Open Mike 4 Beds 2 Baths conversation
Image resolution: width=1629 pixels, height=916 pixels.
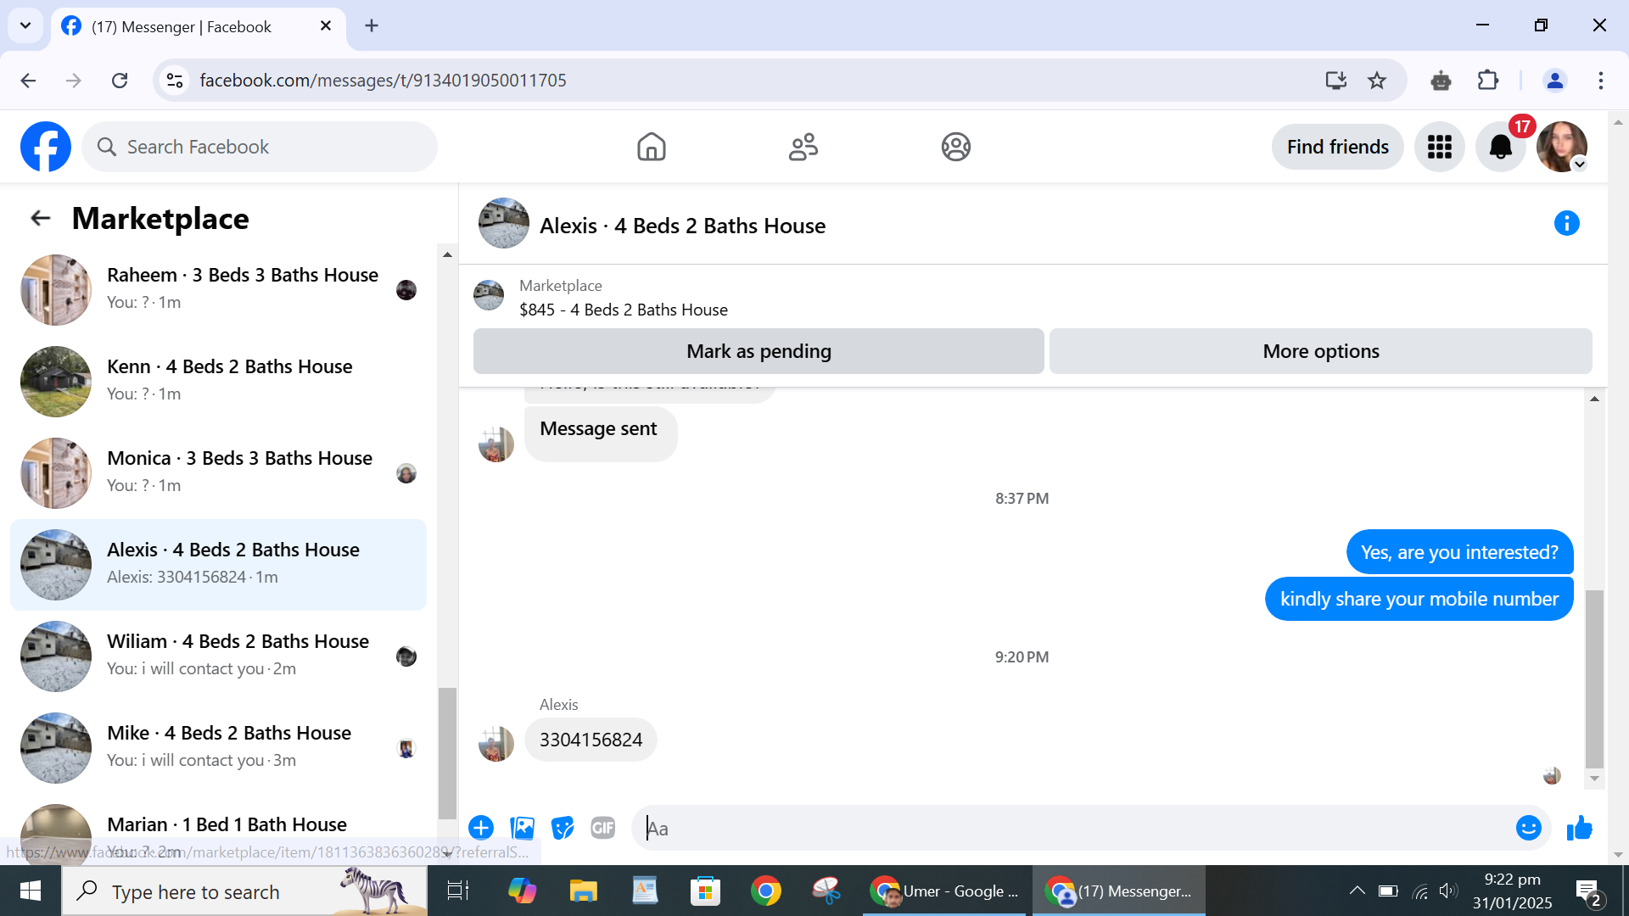(x=218, y=747)
